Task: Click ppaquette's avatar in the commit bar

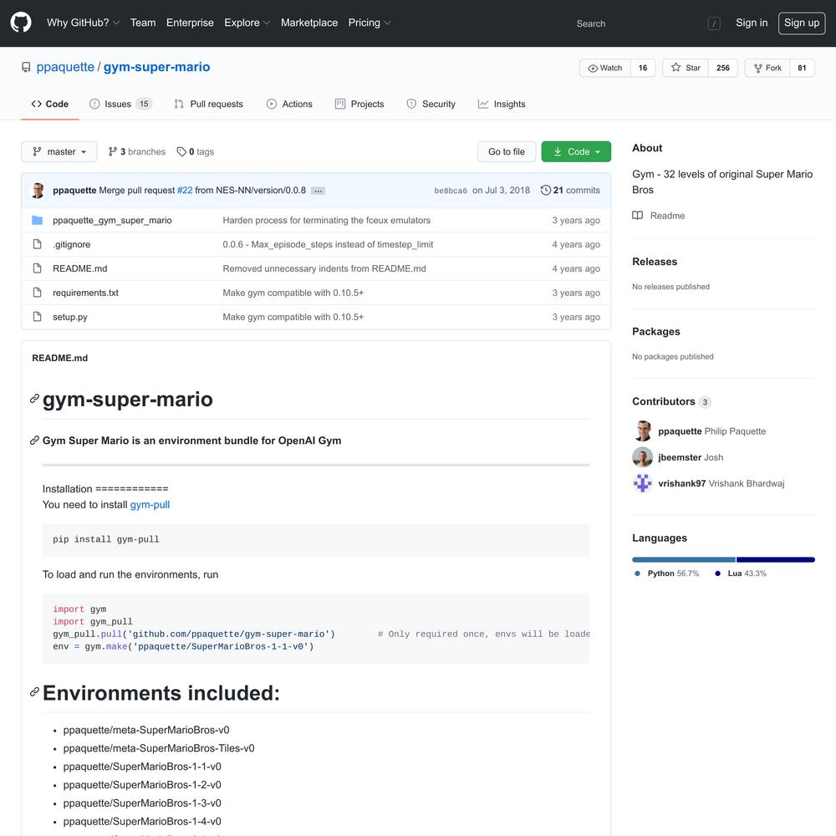Action: click(38, 191)
